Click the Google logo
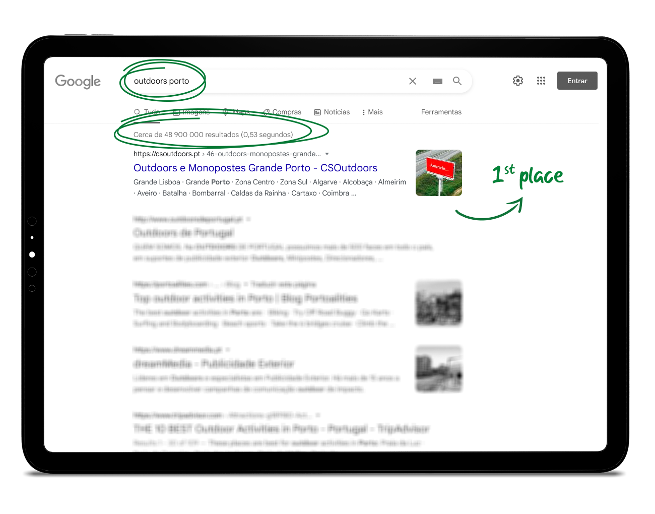 (x=78, y=81)
